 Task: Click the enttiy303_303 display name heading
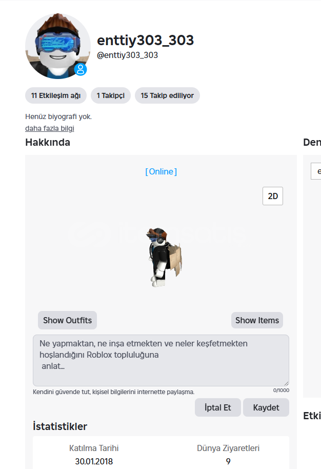(146, 40)
